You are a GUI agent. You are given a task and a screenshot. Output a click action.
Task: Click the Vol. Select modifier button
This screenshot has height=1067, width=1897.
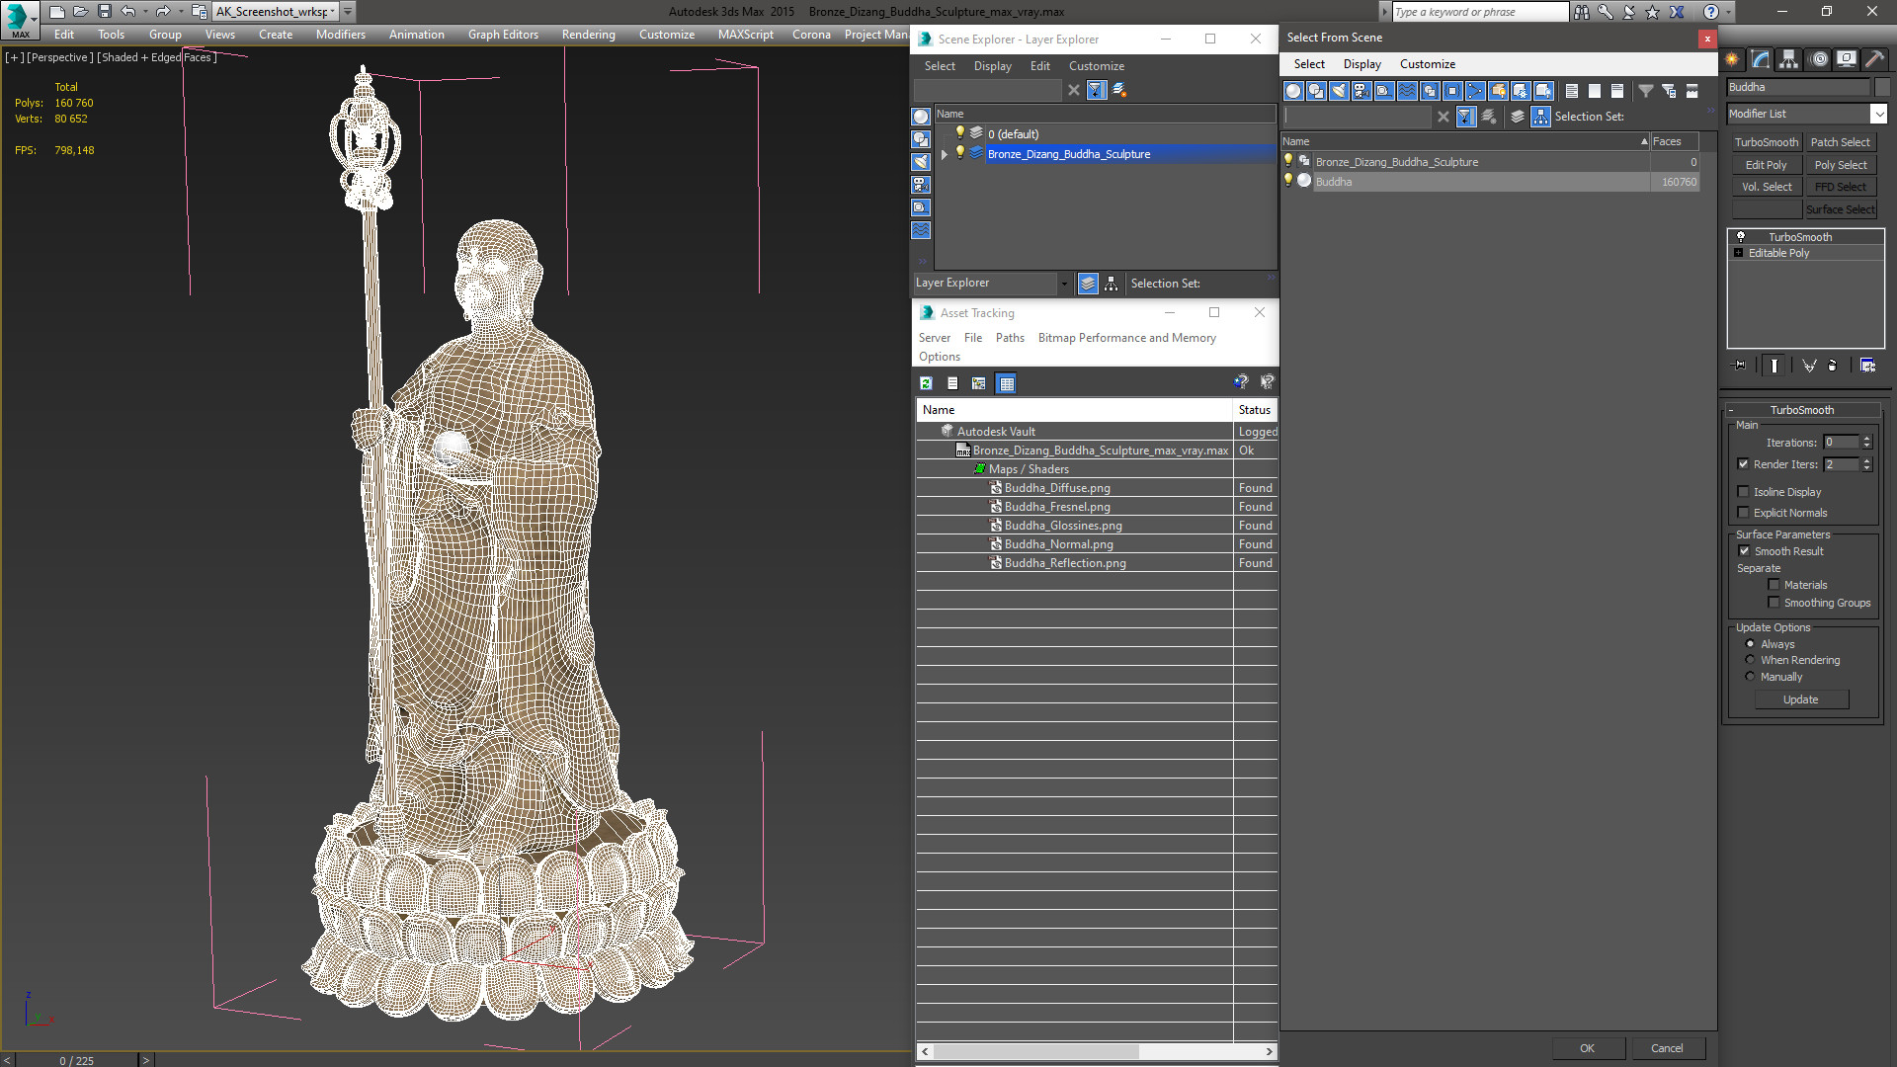point(1766,187)
